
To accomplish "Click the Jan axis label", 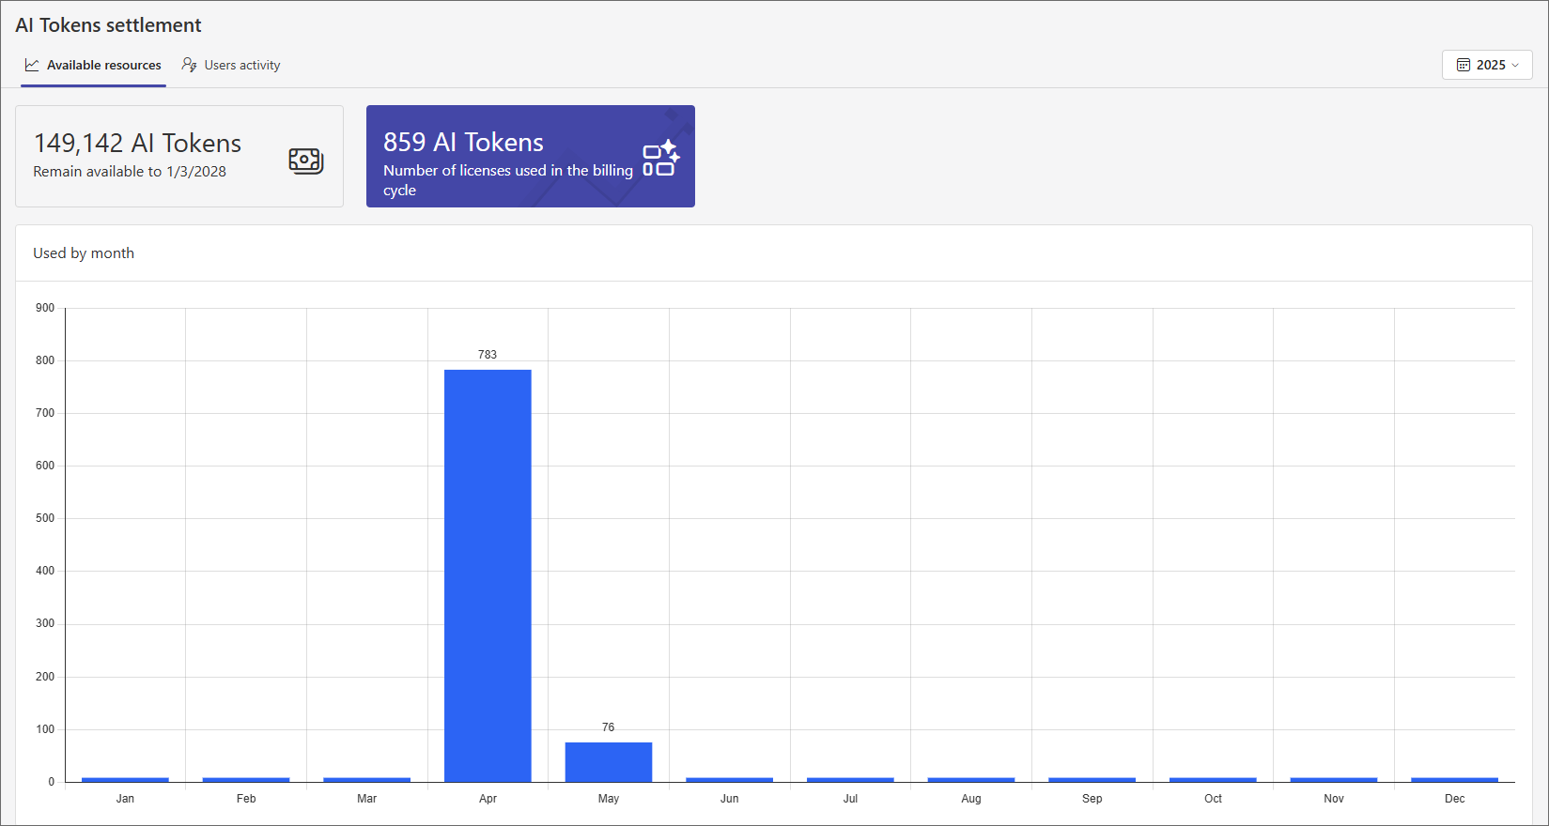I will click(125, 799).
